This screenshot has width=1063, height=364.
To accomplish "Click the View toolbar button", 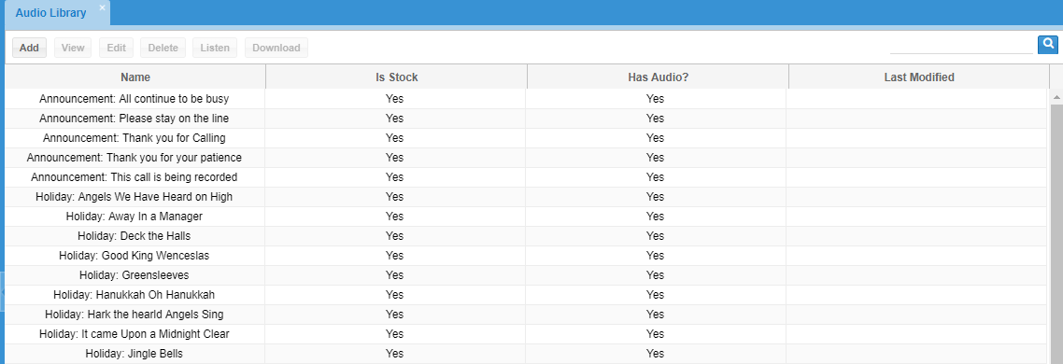I will pos(73,48).
